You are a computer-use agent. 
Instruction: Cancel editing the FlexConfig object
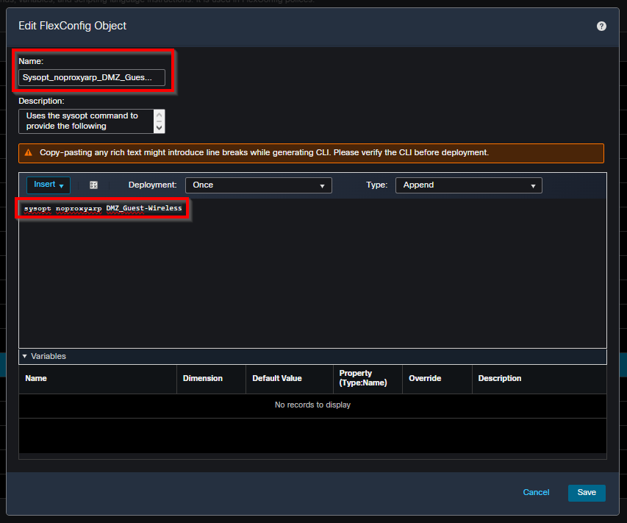[x=536, y=492]
